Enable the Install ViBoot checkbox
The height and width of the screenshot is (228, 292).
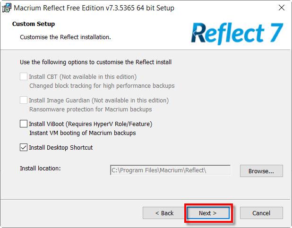(x=24, y=124)
